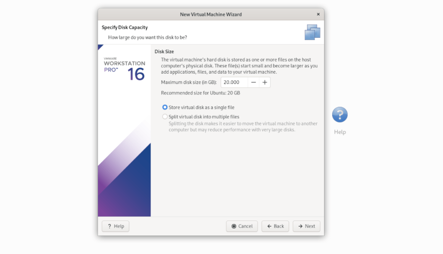Proceed by clicking Next

coord(306,226)
